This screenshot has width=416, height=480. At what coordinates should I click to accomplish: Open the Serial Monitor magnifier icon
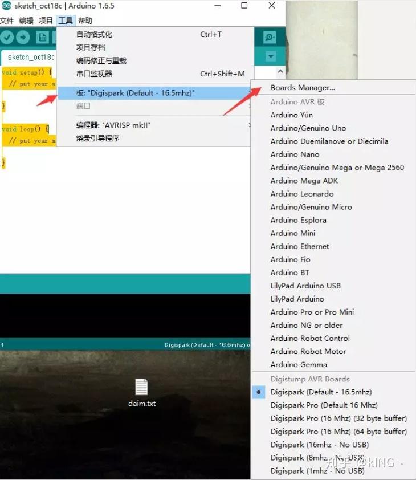click(x=270, y=38)
